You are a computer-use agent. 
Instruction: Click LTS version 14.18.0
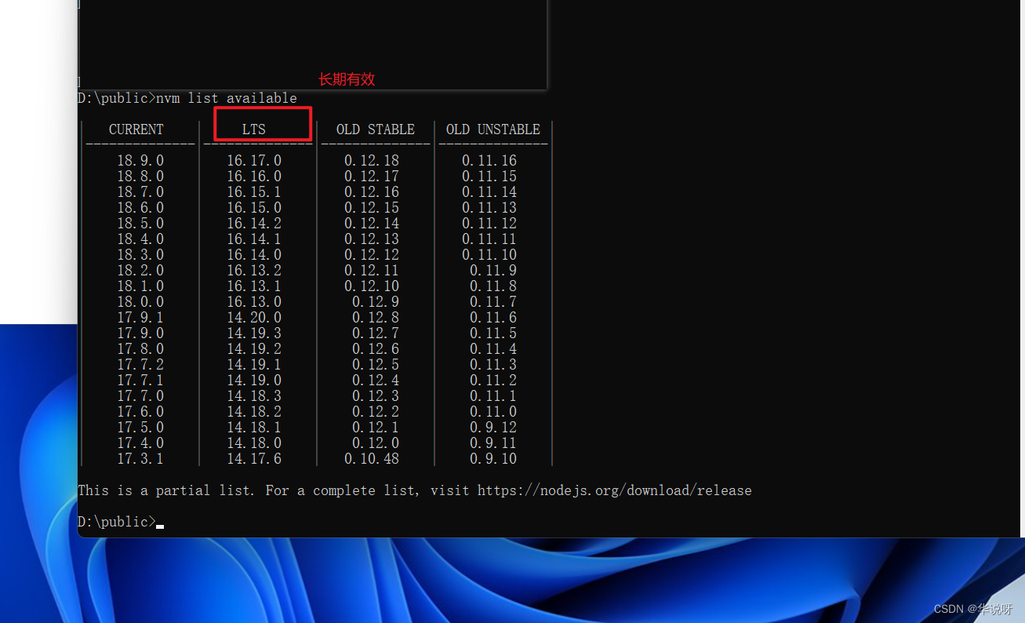(x=254, y=443)
